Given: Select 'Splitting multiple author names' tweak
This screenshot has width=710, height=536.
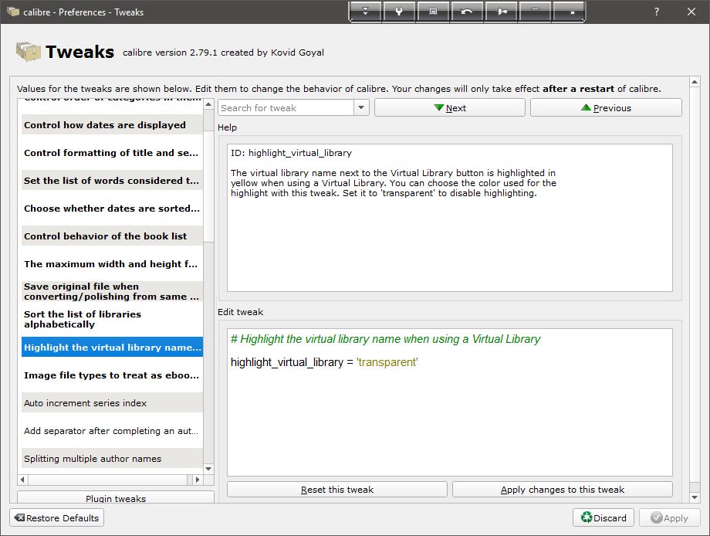Looking at the screenshot, I should pos(112,459).
